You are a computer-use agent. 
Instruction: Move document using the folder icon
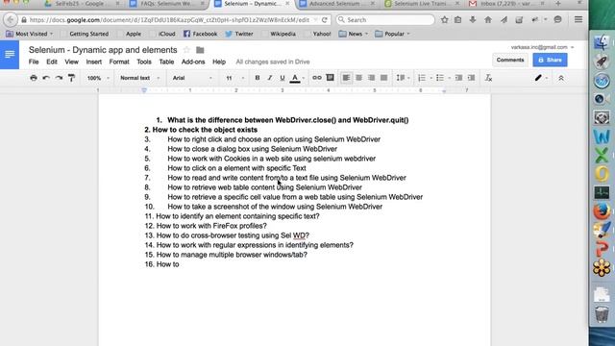200,50
